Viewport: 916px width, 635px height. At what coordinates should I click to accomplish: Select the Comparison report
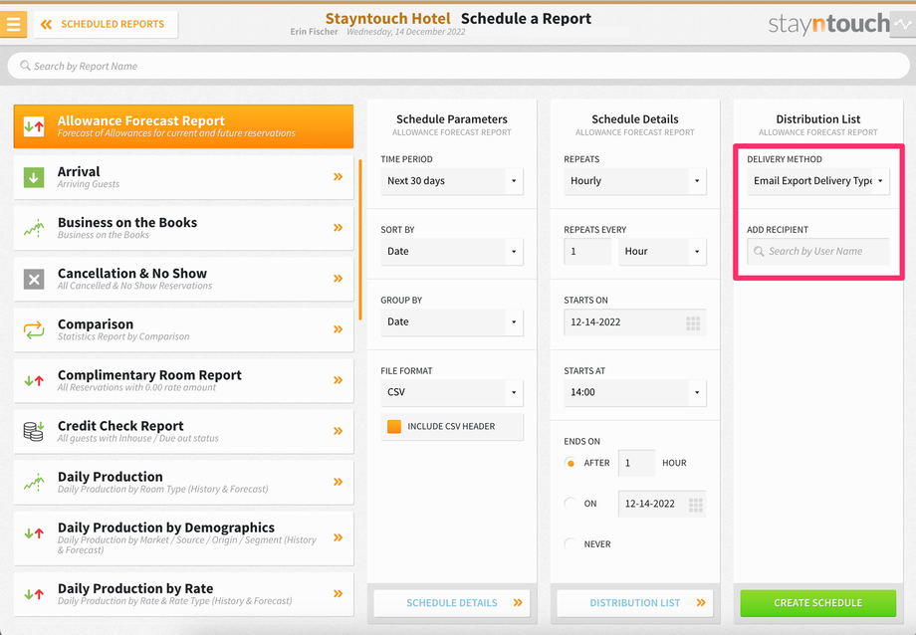(x=183, y=329)
